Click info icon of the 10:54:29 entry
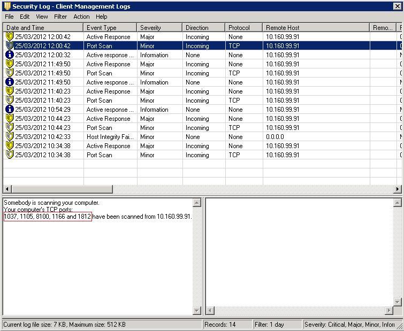 (10, 110)
